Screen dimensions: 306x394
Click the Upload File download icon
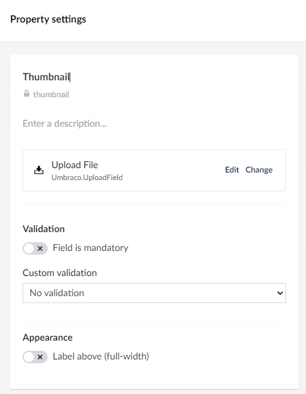(x=39, y=170)
